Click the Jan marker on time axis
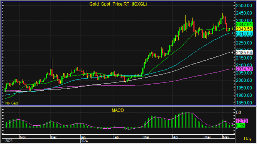This screenshot has height=144, width=257. click(x=84, y=137)
